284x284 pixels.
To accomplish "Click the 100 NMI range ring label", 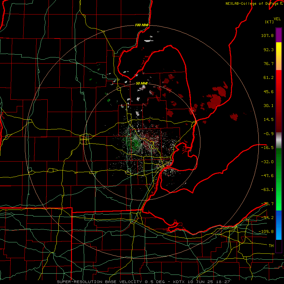I will [142, 25].
